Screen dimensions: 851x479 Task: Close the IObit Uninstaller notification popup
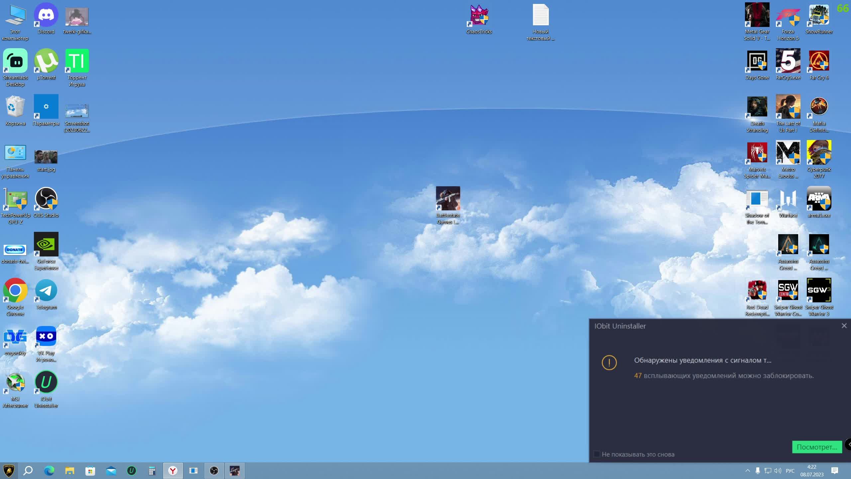click(x=844, y=326)
